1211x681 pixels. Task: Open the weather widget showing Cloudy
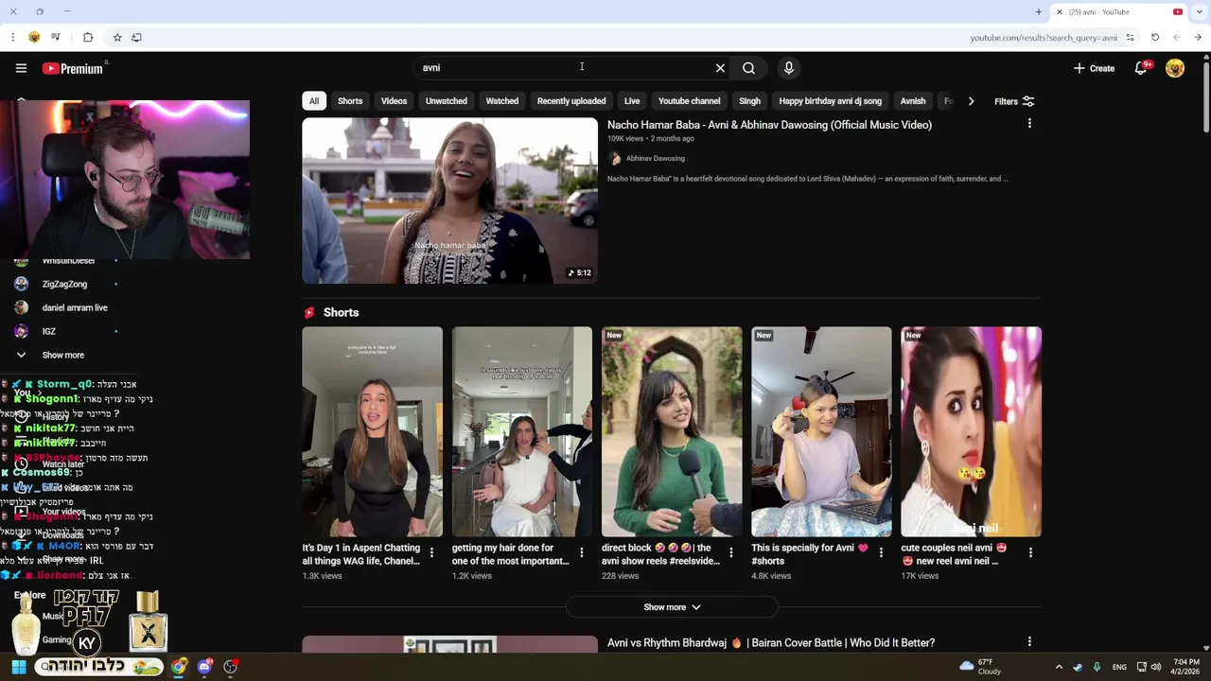(x=979, y=667)
